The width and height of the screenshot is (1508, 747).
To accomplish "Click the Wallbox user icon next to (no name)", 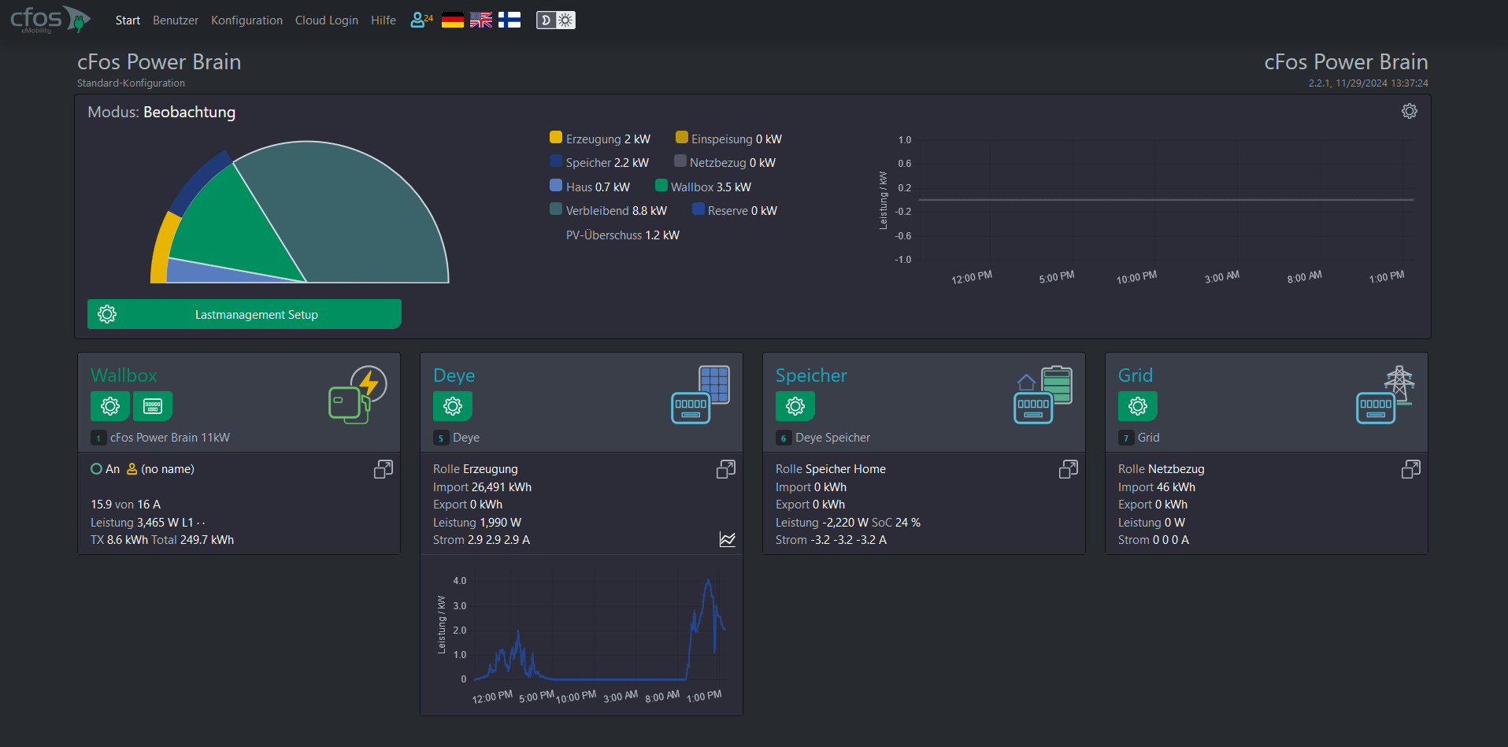I will (132, 469).
